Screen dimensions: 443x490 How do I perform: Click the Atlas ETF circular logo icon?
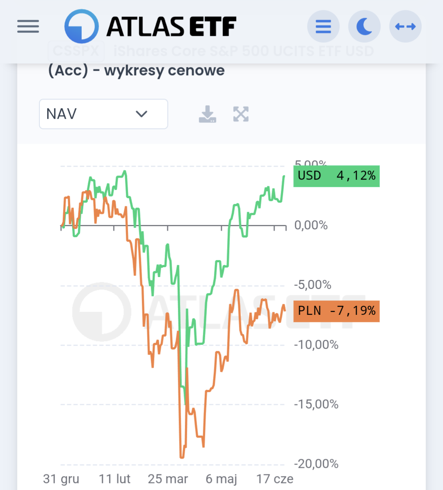click(82, 27)
